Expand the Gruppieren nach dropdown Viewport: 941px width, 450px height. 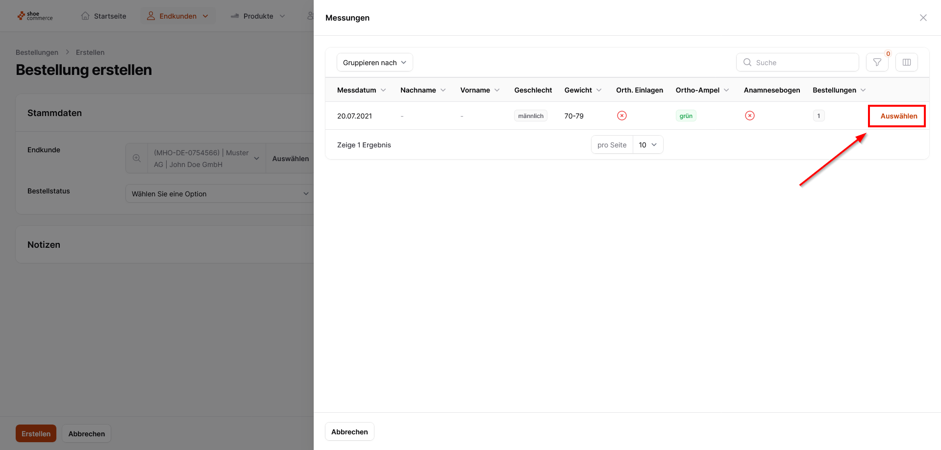[375, 62]
